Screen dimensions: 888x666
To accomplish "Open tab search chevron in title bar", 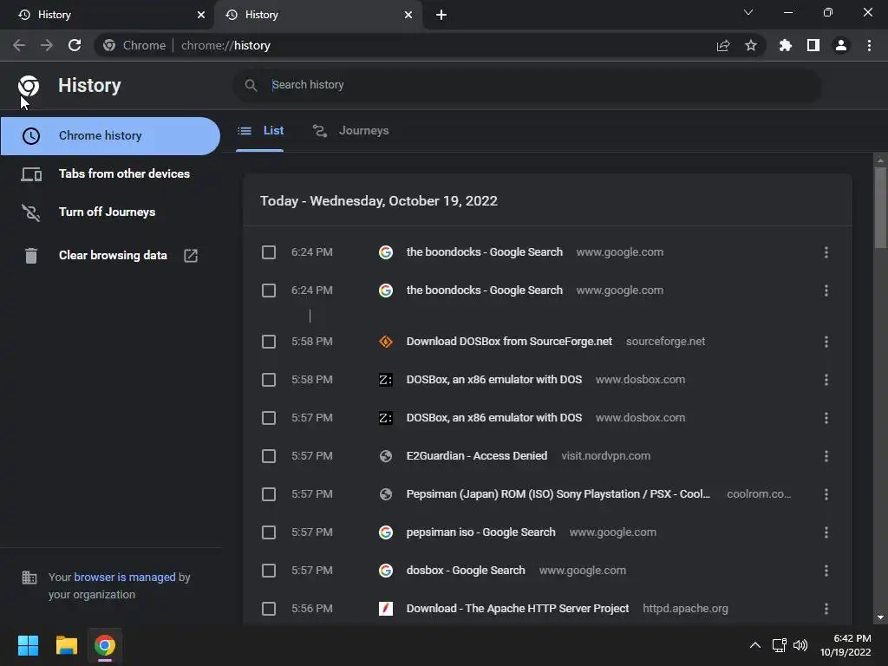I will pos(748,12).
